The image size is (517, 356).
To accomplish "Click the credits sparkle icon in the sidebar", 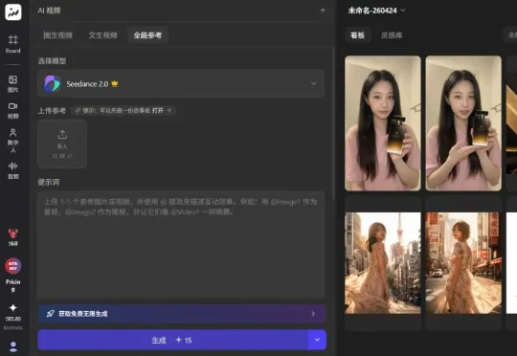I will tap(13, 308).
